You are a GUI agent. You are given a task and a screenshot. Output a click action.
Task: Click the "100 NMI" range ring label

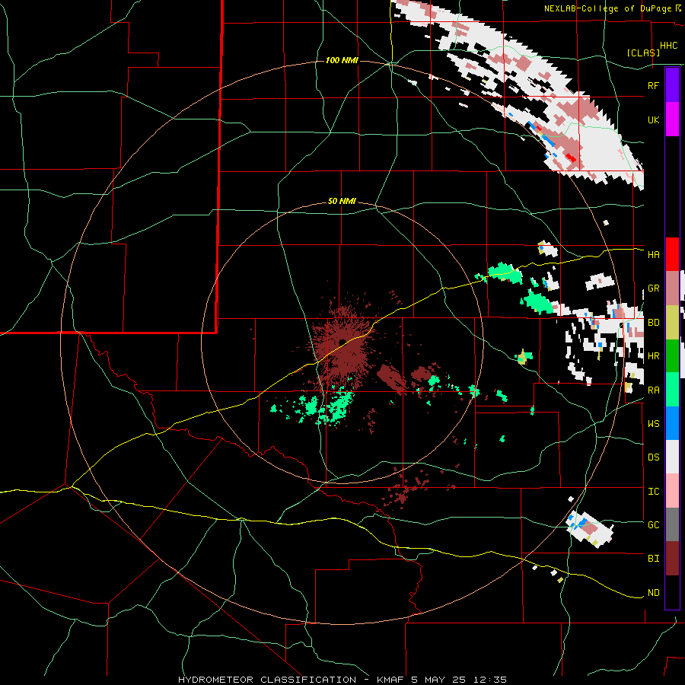point(342,60)
